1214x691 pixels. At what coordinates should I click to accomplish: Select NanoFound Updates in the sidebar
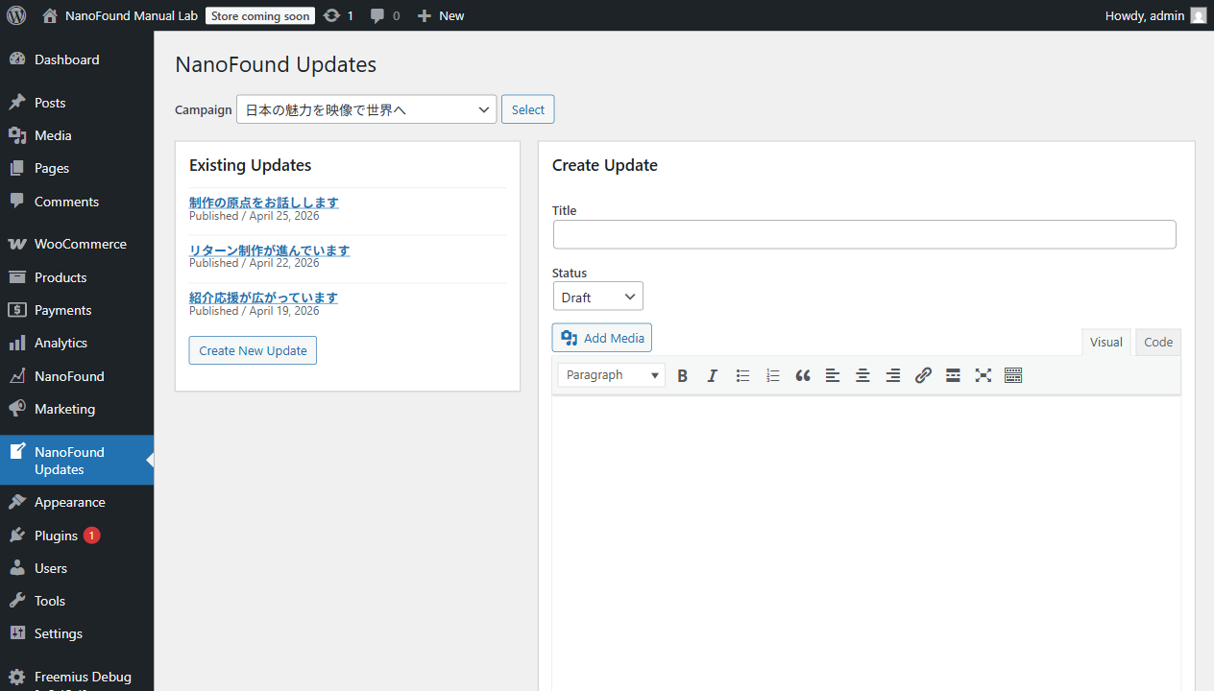[x=77, y=461]
